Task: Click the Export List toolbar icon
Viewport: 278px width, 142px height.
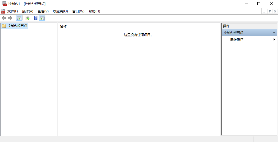Action: tap(27, 18)
